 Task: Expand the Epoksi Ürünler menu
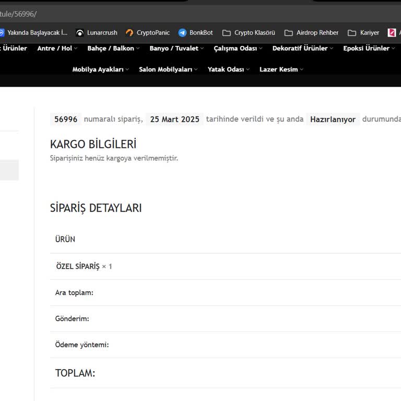[x=369, y=49]
